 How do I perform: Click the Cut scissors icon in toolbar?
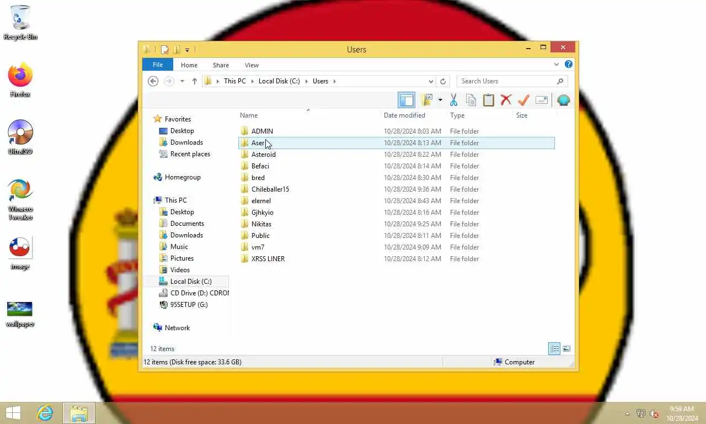pyautogui.click(x=453, y=100)
